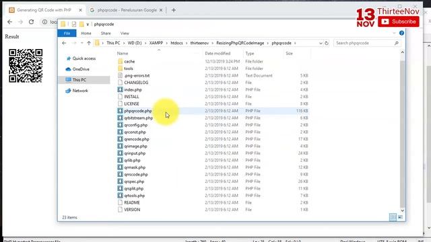431x242 pixels.
Task: Go up one folder level arrow
Action: 89,43
